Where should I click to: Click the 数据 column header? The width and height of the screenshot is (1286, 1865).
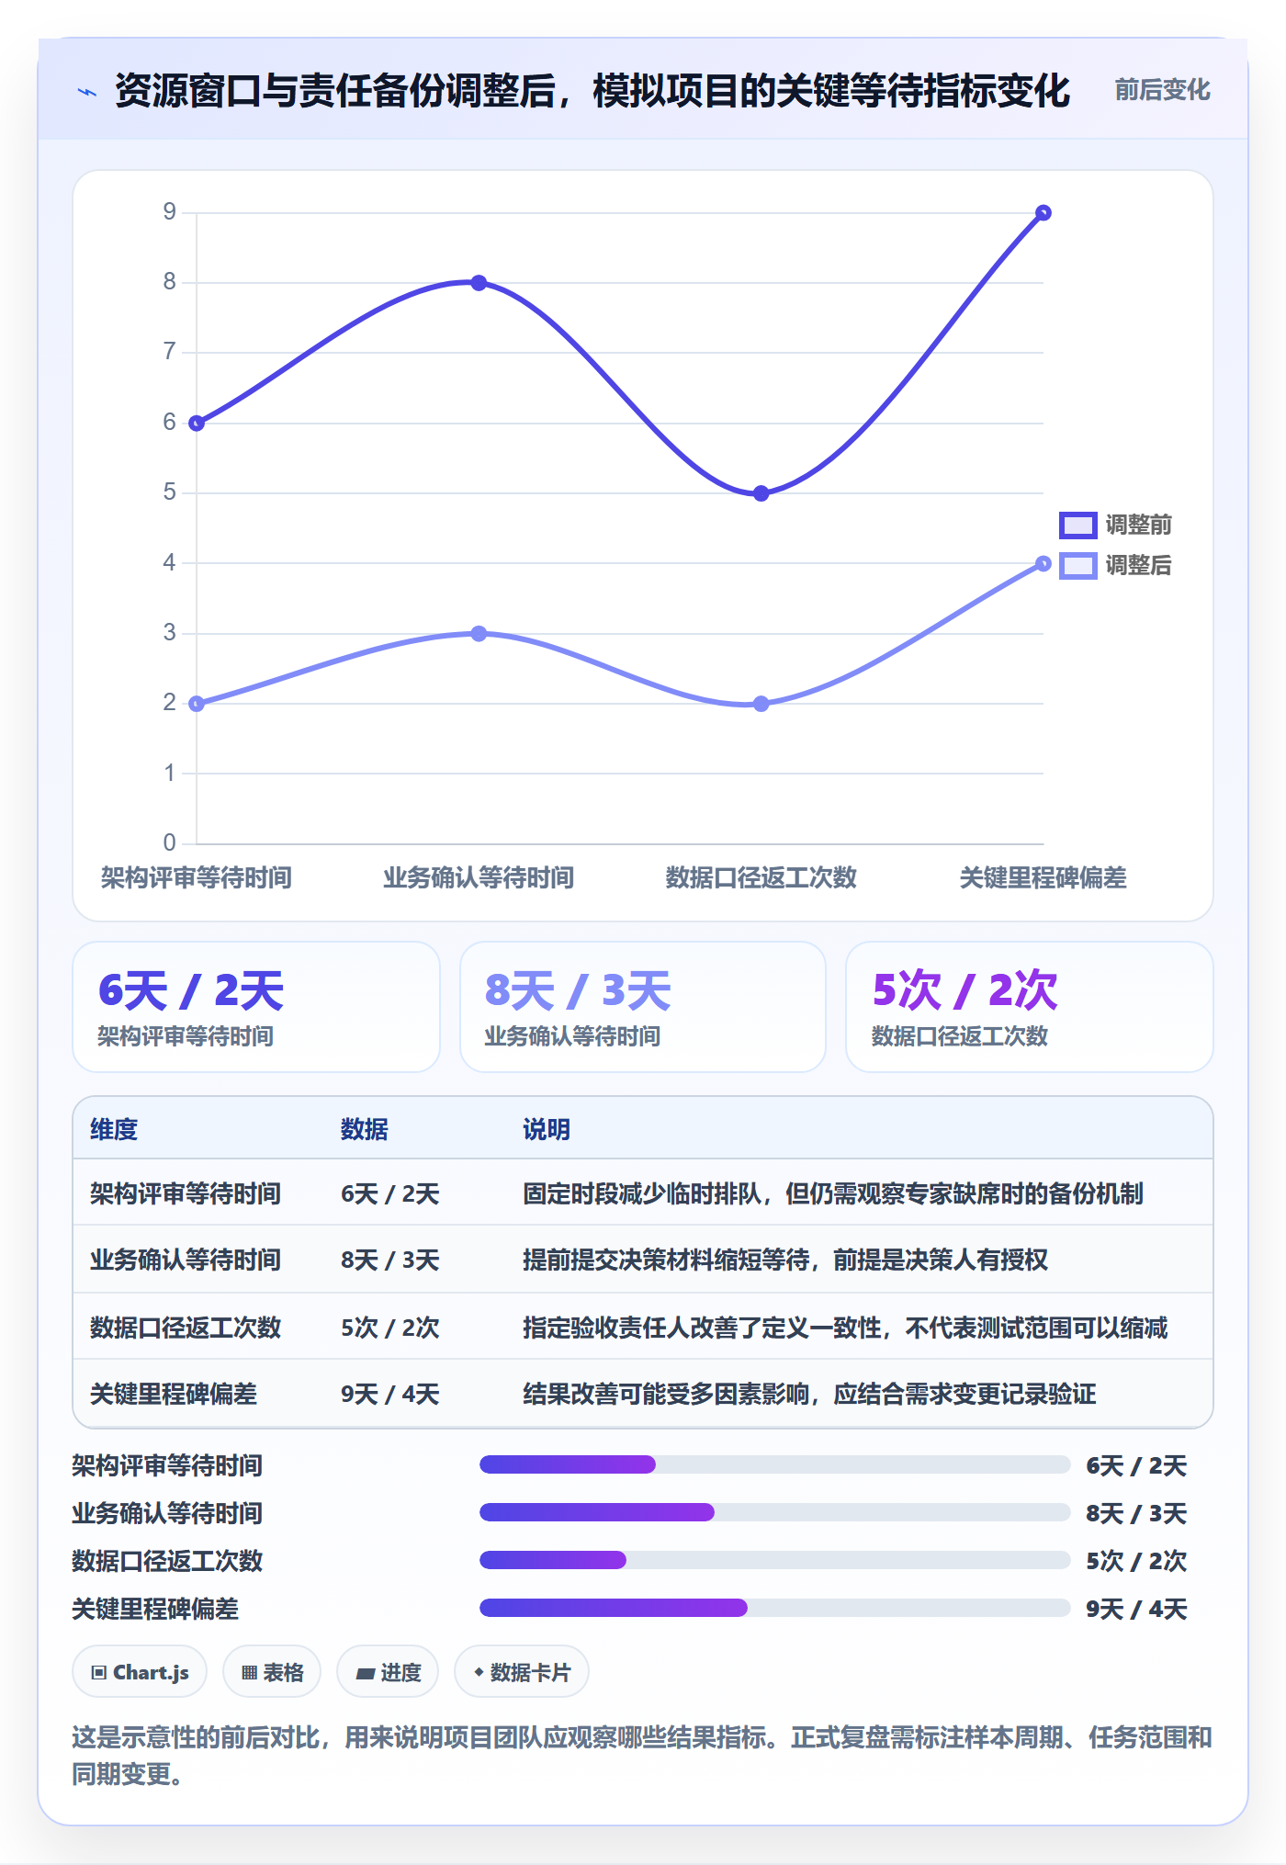point(364,1129)
